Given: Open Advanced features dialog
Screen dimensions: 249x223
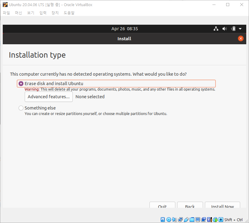Looking at the screenshot, I should 49,97.
